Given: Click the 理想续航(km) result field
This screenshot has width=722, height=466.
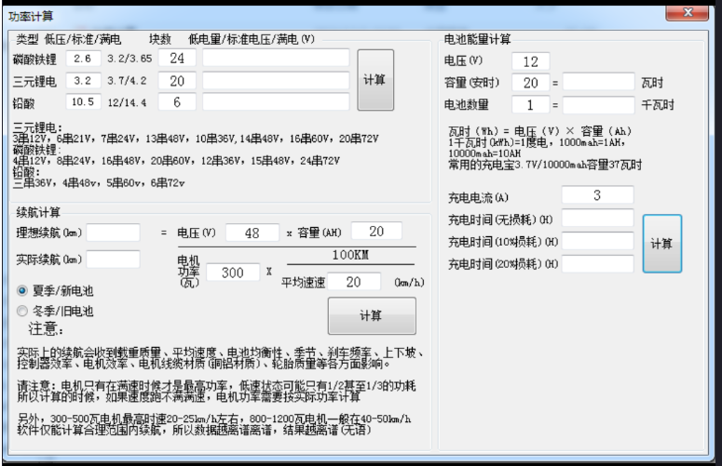Looking at the screenshot, I should pos(114,232).
